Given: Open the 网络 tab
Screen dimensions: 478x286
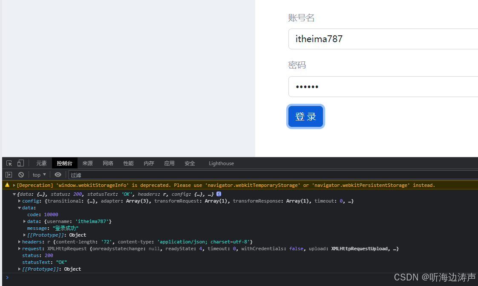Looking at the screenshot, I should pos(108,163).
